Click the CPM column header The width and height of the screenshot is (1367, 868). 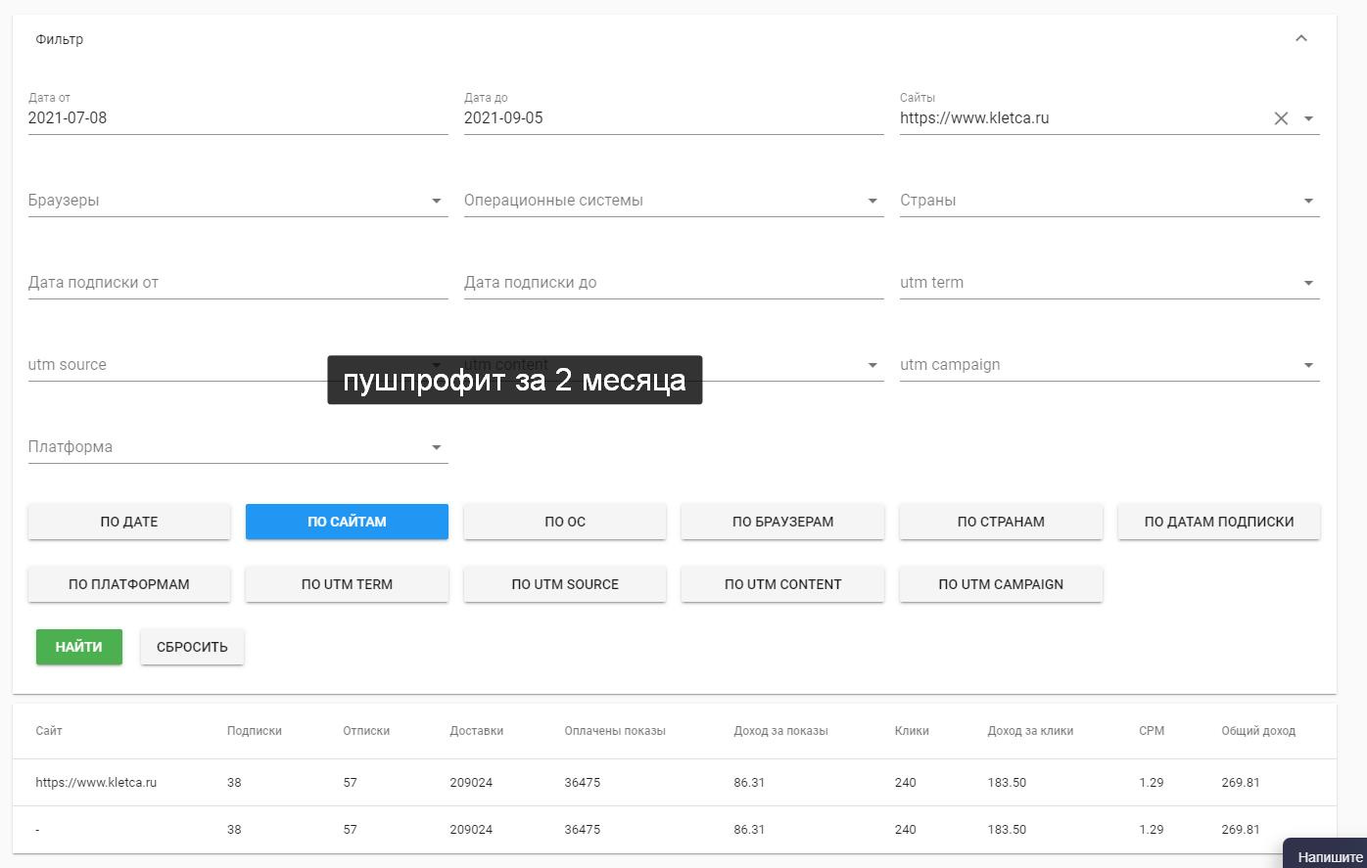pyautogui.click(x=1152, y=731)
